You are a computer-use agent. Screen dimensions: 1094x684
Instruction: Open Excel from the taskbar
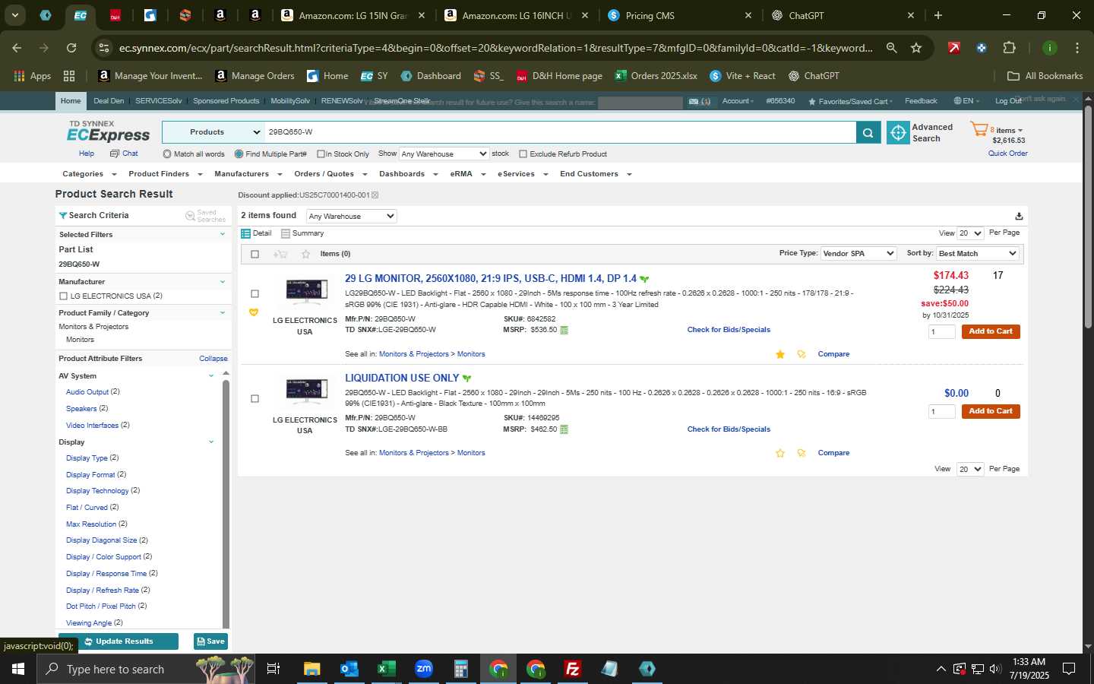point(386,669)
